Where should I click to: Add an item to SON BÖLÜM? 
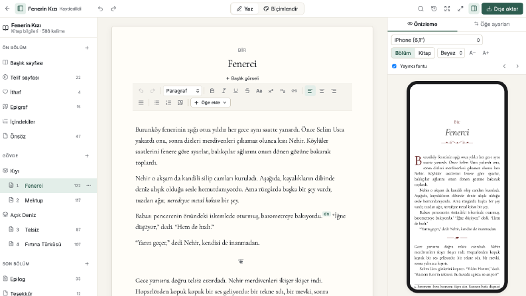point(87,263)
